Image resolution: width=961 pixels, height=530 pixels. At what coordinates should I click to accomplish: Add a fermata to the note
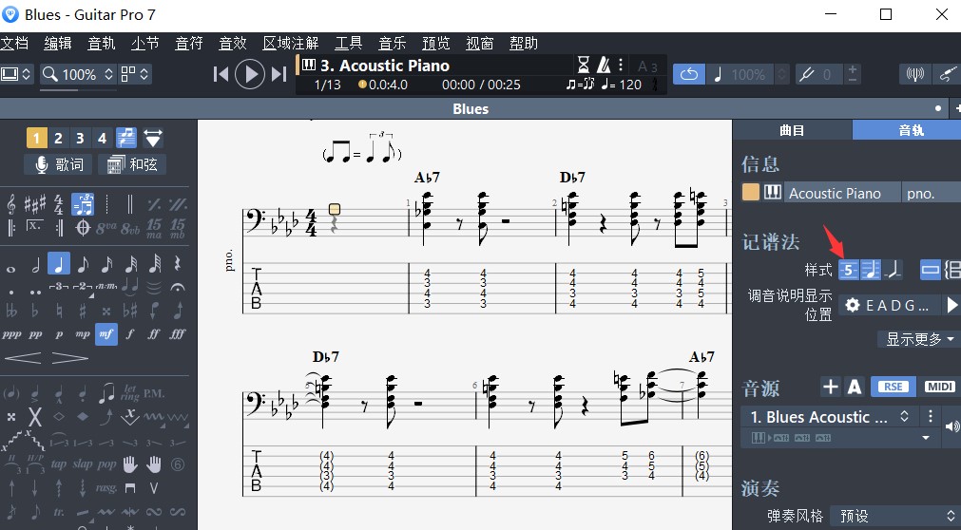click(178, 286)
